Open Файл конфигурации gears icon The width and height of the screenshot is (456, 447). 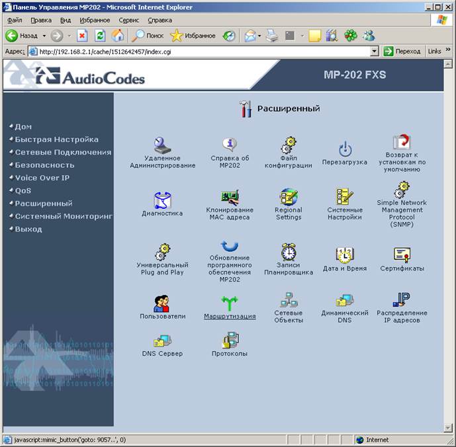coord(288,145)
